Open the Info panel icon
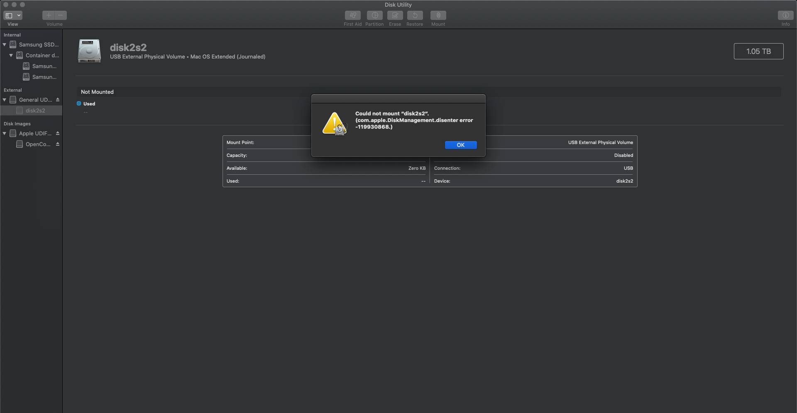This screenshot has width=797, height=413. coord(785,15)
